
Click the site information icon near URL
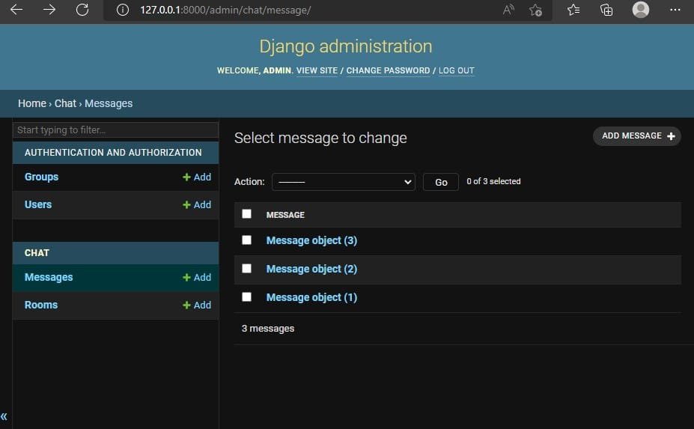click(x=124, y=10)
